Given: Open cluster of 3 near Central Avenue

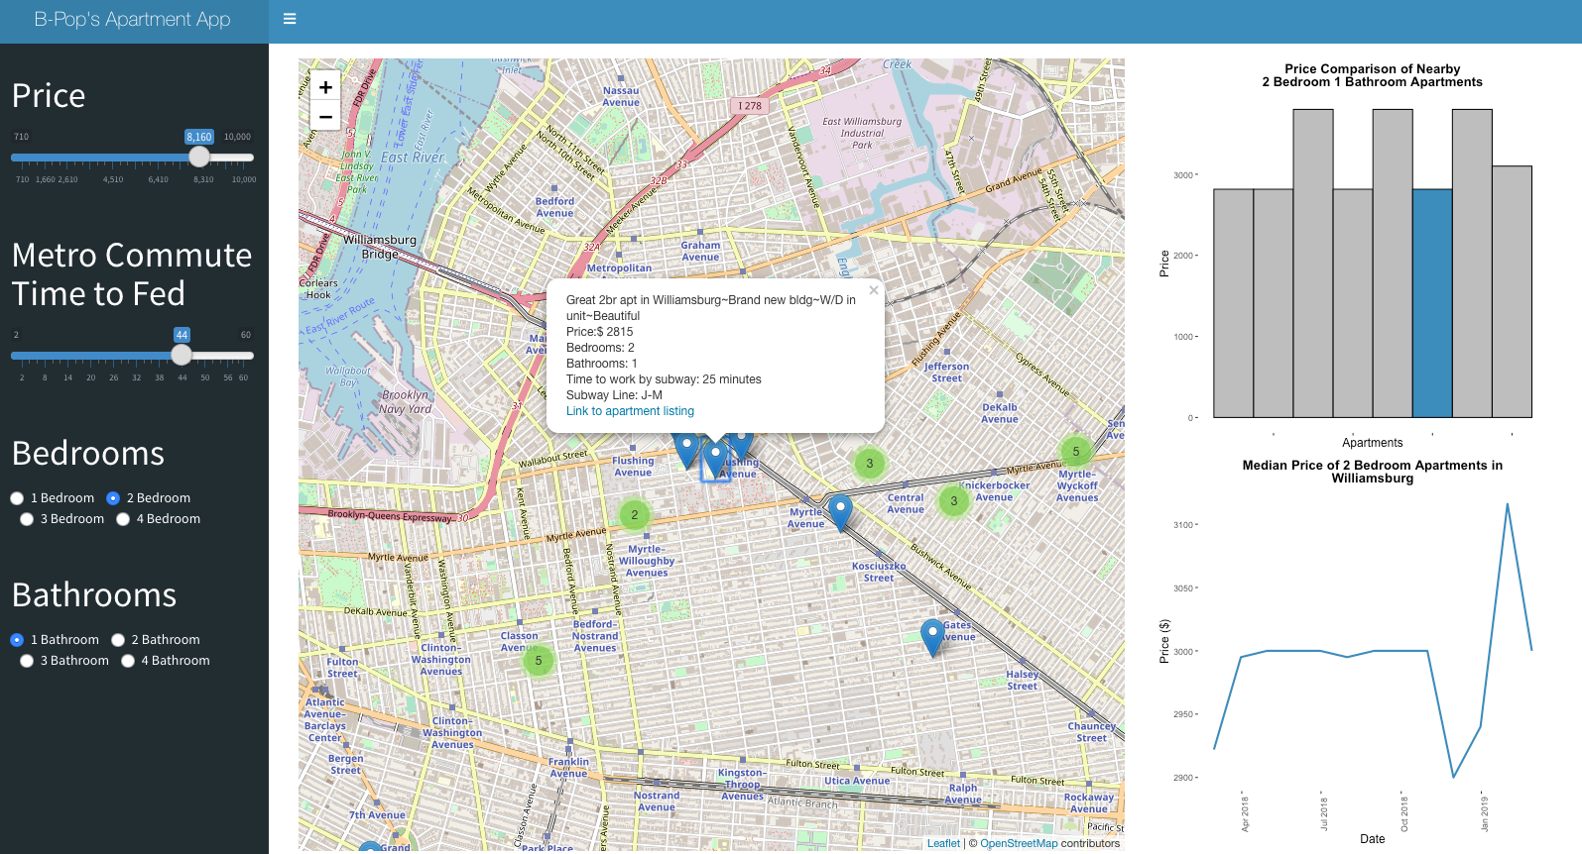Looking at the screenshot, I should pyautogui.click(x=954, y=501).
